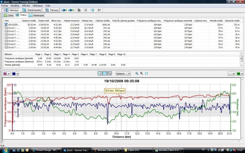Screen dimensions: 245x153
Task: Select the Circuit 4 row
Action: (x=122, y=38)
